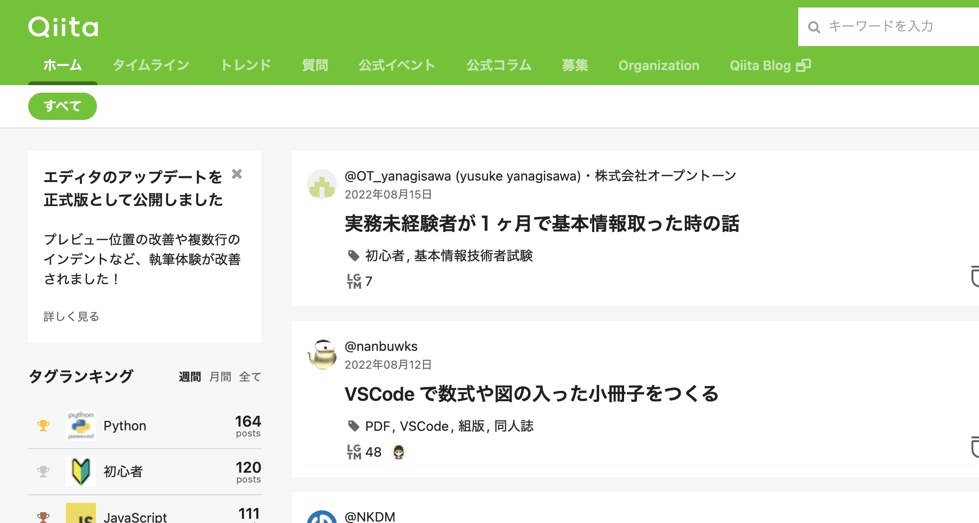This screenshot has height=523, width=979.
Task: Click the gold trophy beside Python
Action: coord(43,426)
